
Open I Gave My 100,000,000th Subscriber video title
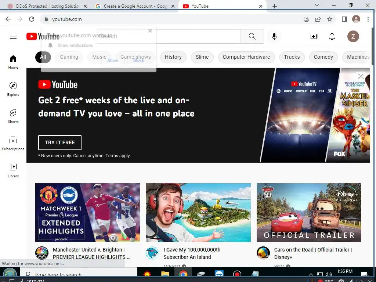tap(192, 253)
